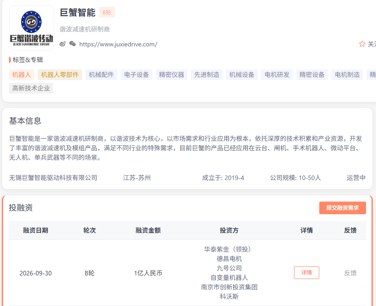Viewport: 376px width, 306px height.
Task: Click the B轮 badge beside company name
Action: click(x=107, y=12)
